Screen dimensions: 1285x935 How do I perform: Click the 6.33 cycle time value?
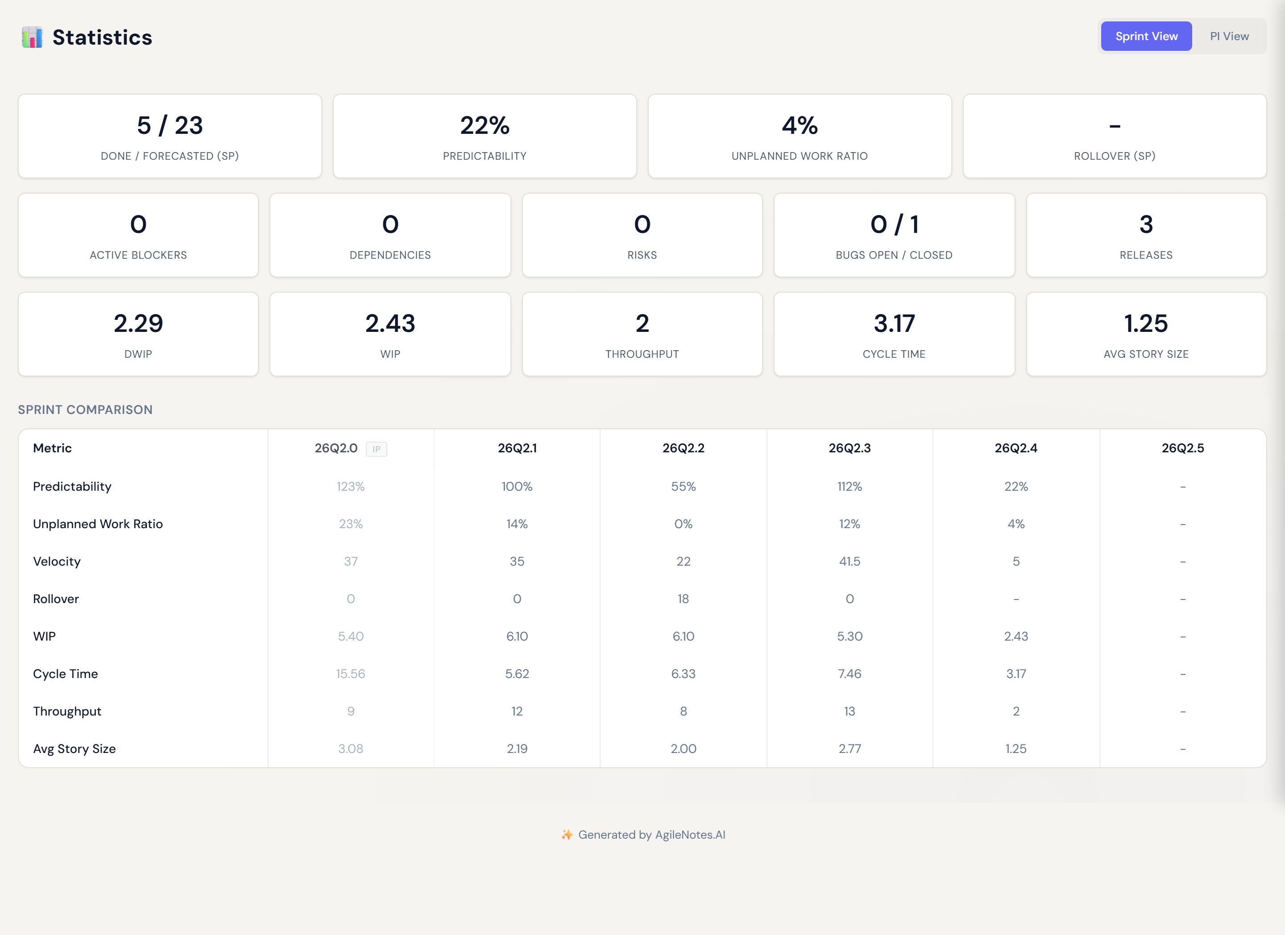pyautogui.click(x=683, y=673)
